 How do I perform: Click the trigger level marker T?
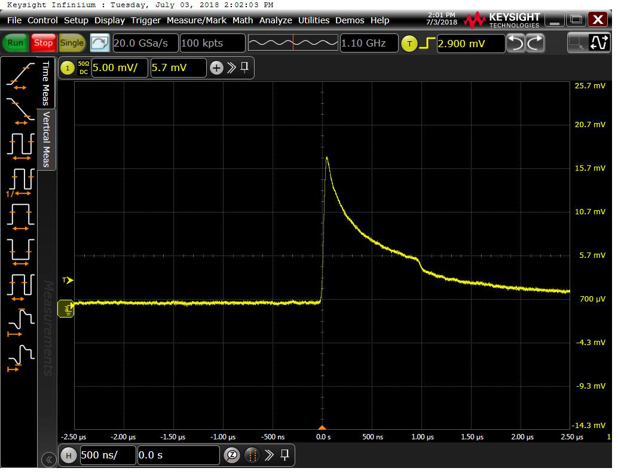(x=68, y=280)
